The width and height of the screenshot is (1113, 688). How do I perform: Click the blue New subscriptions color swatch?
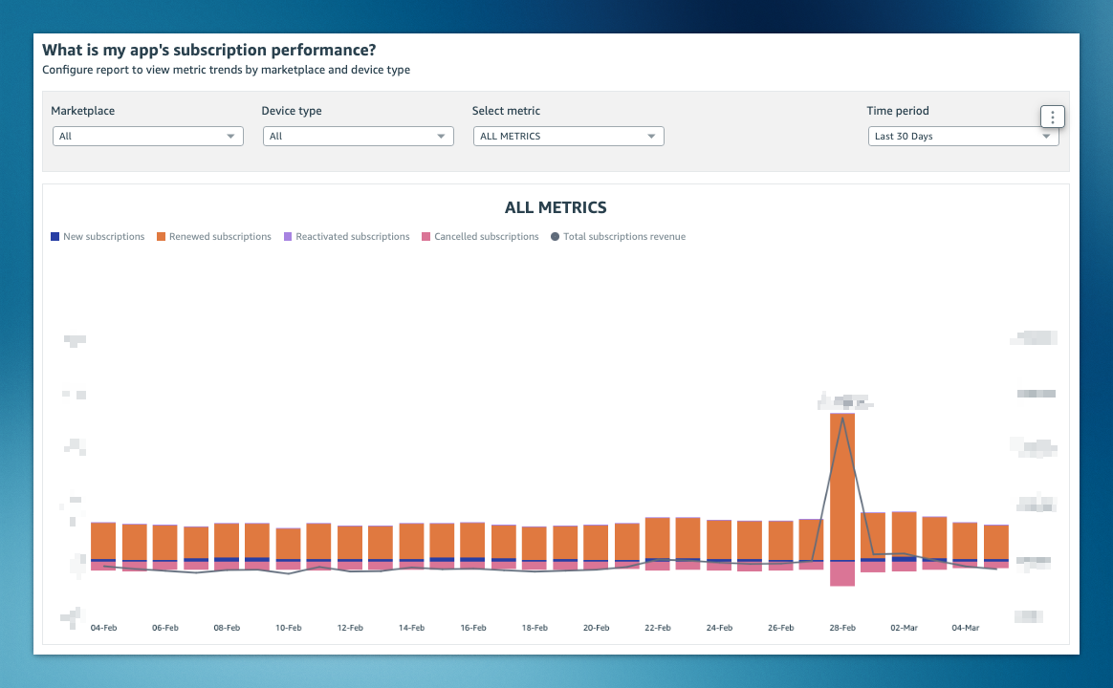point(56,236)
